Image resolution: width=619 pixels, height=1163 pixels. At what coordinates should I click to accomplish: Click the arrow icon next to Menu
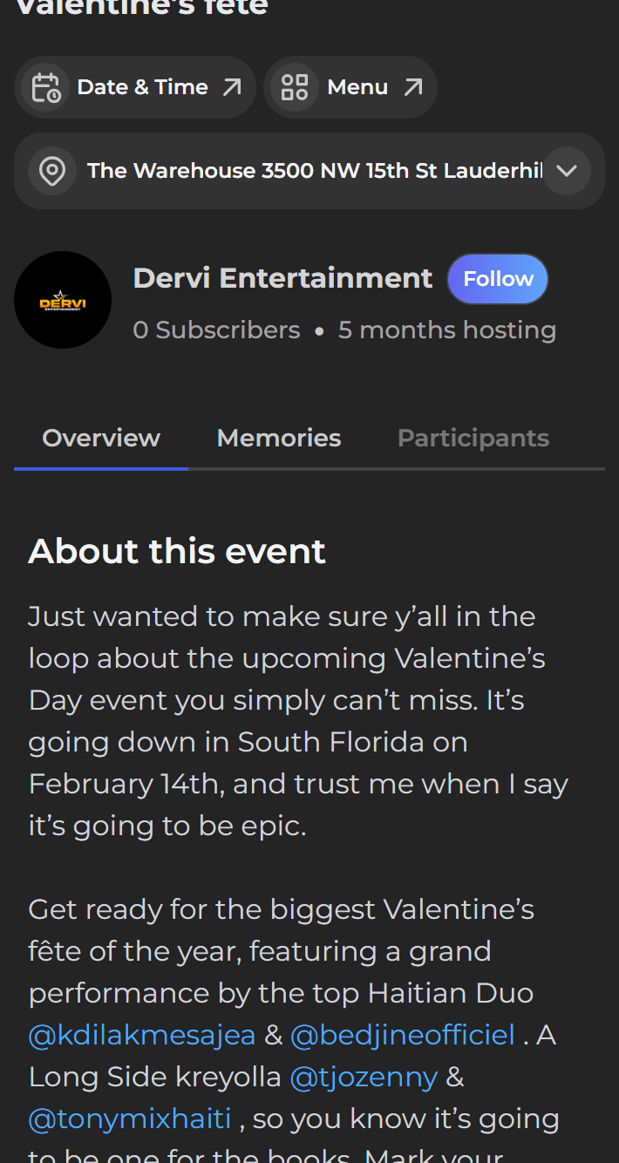tap(413, 87)
